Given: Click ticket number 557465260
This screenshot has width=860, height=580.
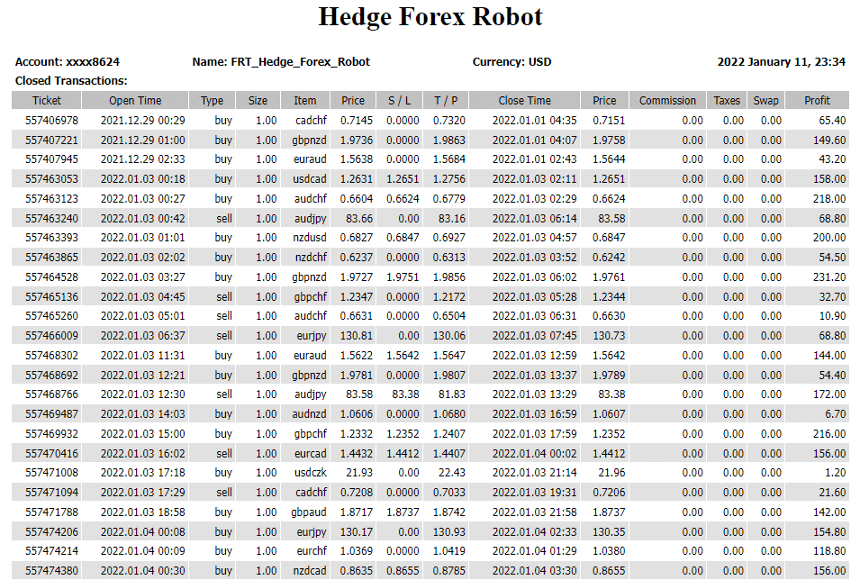Looking at the screenshot, I should pos(51,316).
